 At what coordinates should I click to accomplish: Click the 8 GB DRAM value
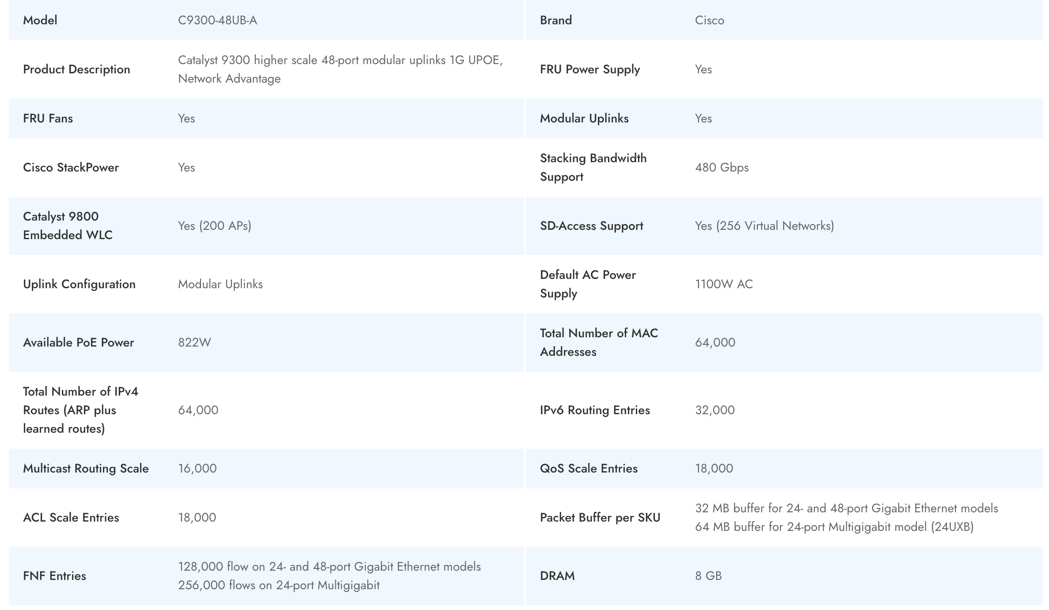point(708,576)
